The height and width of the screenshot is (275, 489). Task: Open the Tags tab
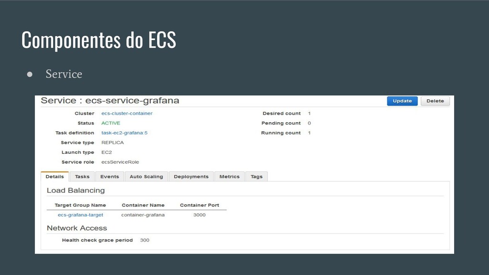point(256,177)
